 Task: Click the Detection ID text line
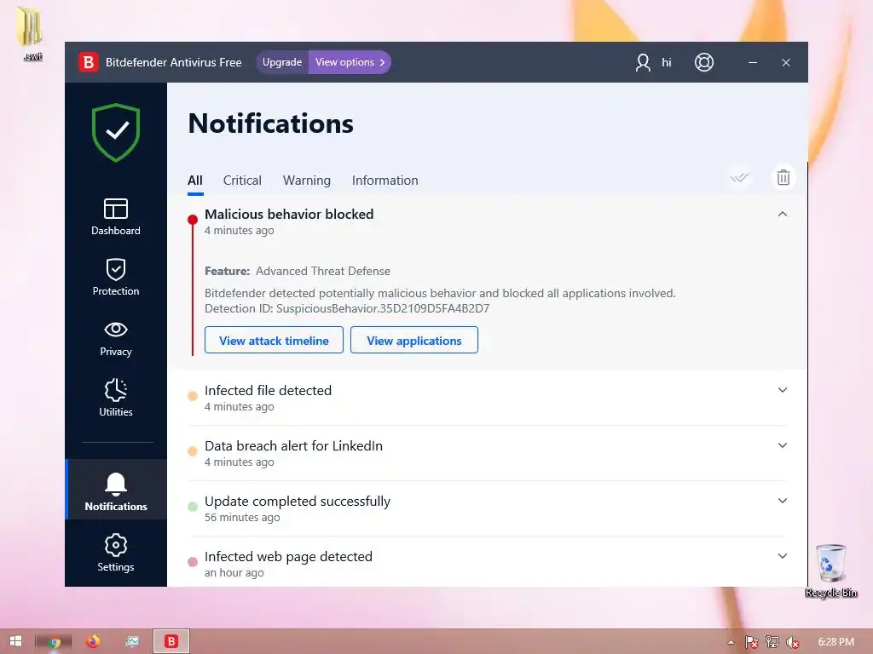tap(347, 308)
